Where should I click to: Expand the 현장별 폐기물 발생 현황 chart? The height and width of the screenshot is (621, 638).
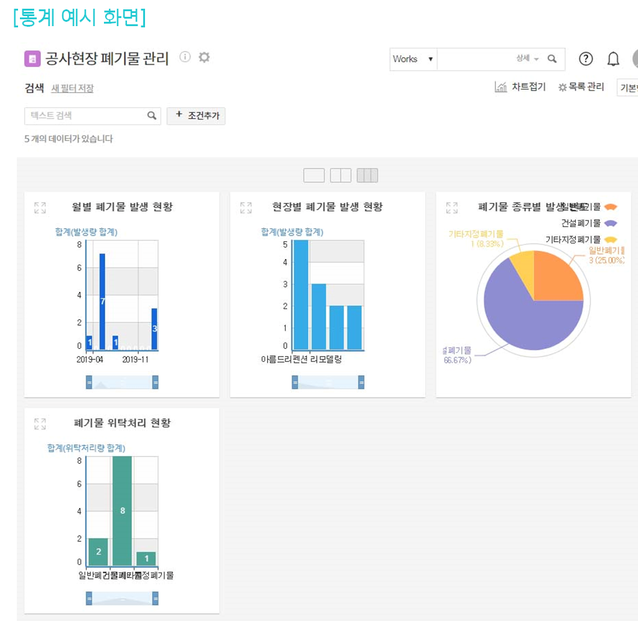click(246, 208)
